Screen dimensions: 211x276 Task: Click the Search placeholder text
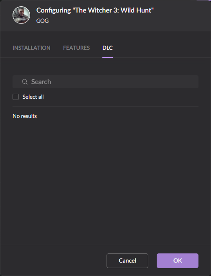coord(41,82)
